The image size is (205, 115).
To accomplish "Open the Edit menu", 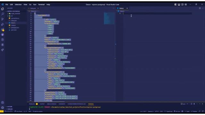I will click(12, 4).
